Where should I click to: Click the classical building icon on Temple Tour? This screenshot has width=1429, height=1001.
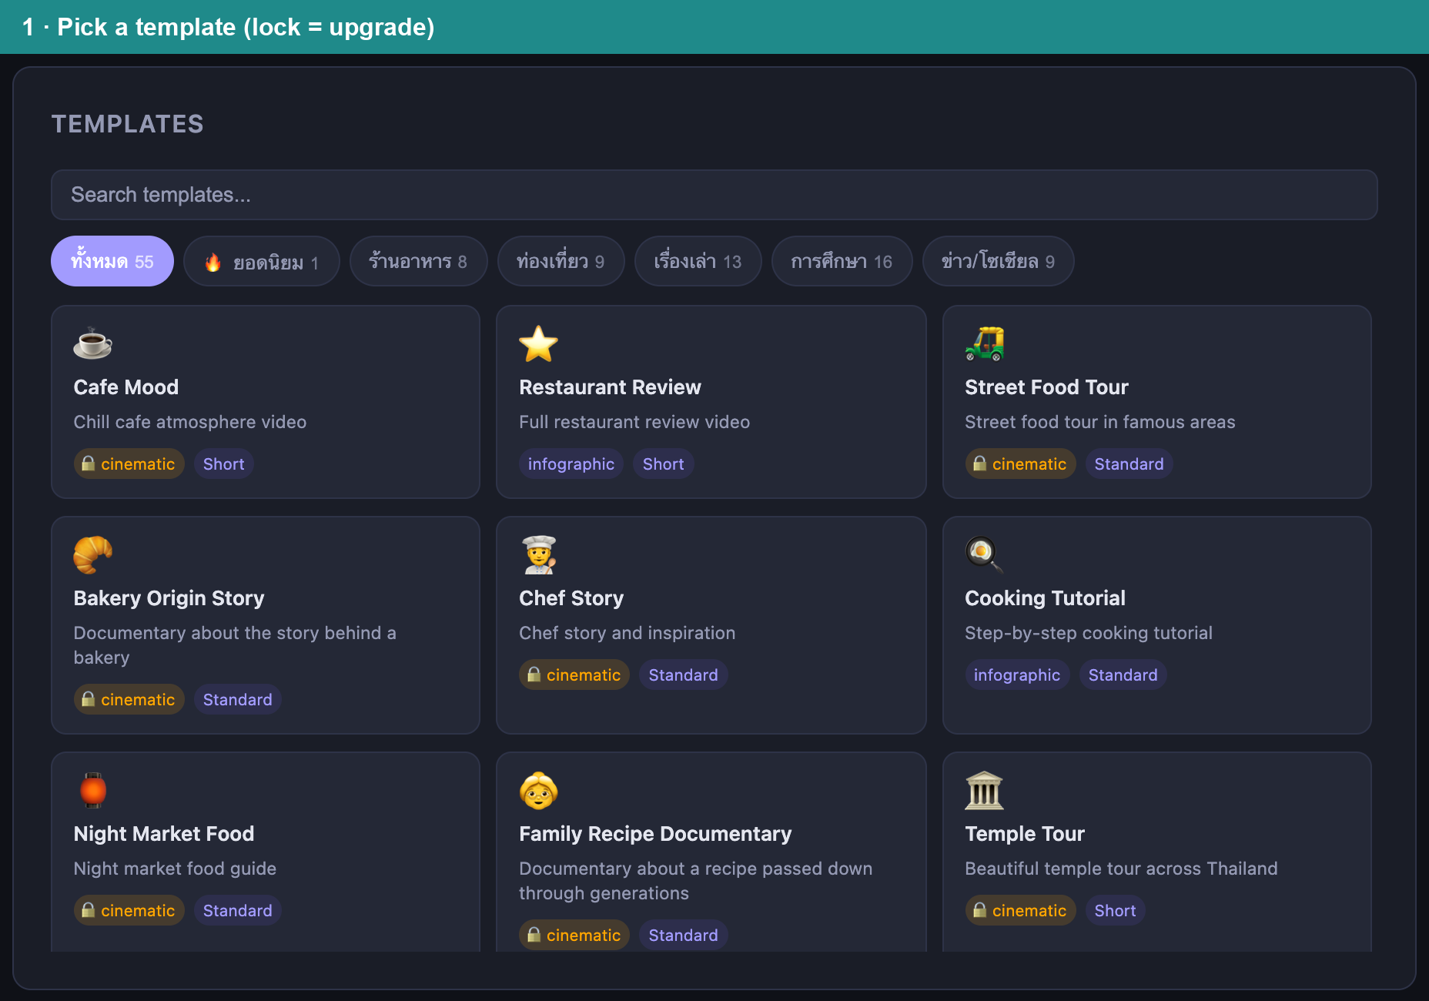coord(984,790)
